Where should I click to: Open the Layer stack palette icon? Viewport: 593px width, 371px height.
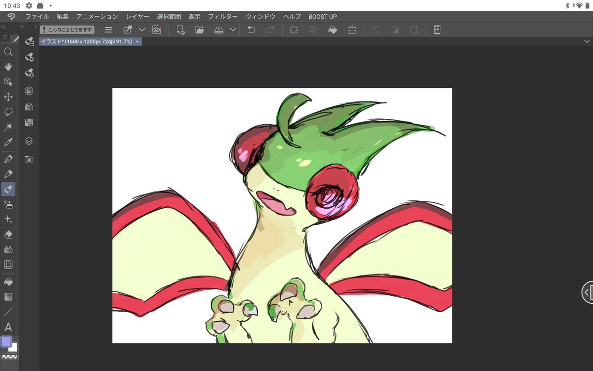tap(29, 141)
